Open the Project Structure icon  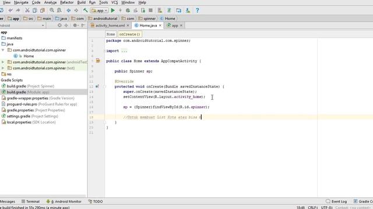pyautogui.click(x=179, y=10)
